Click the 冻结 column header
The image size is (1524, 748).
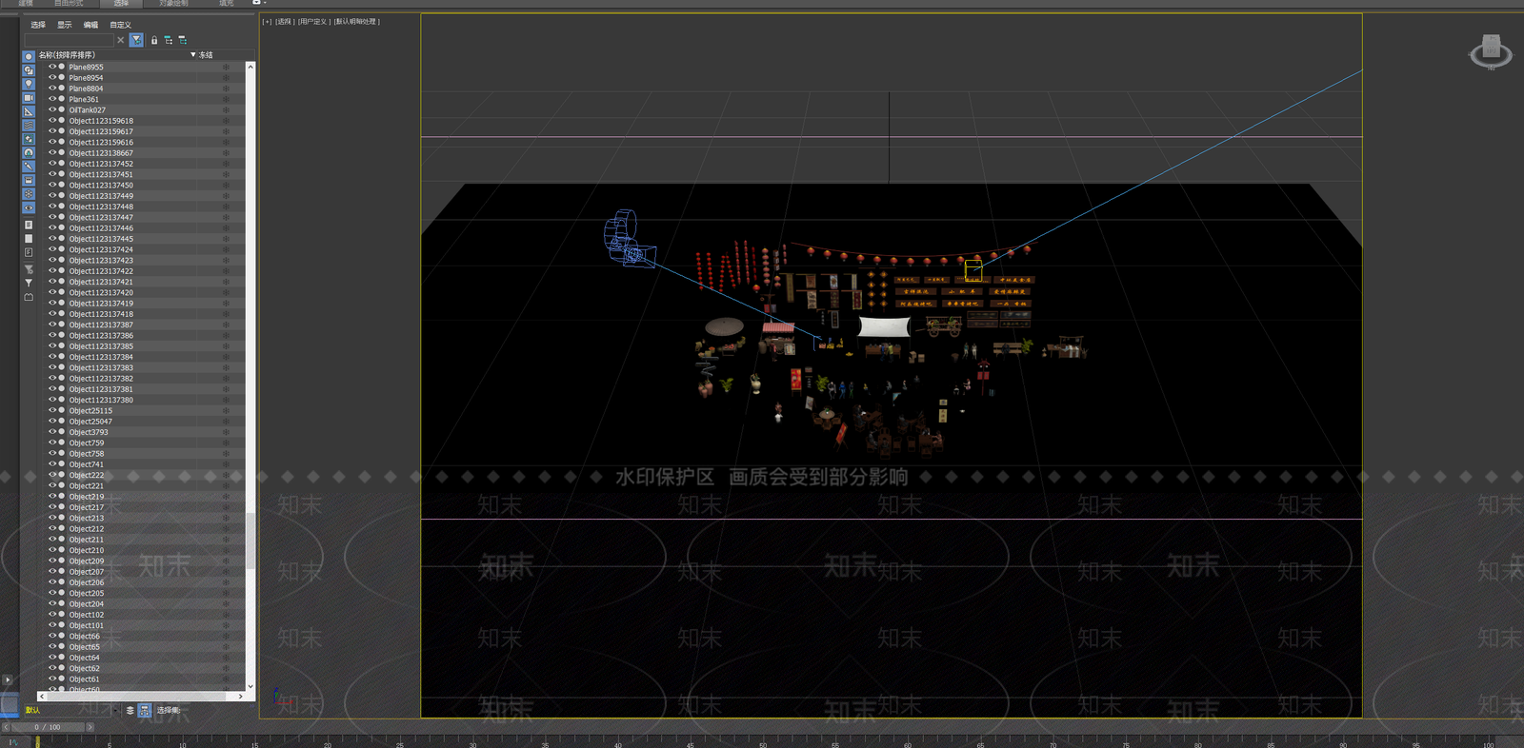(x=206, y=55)
